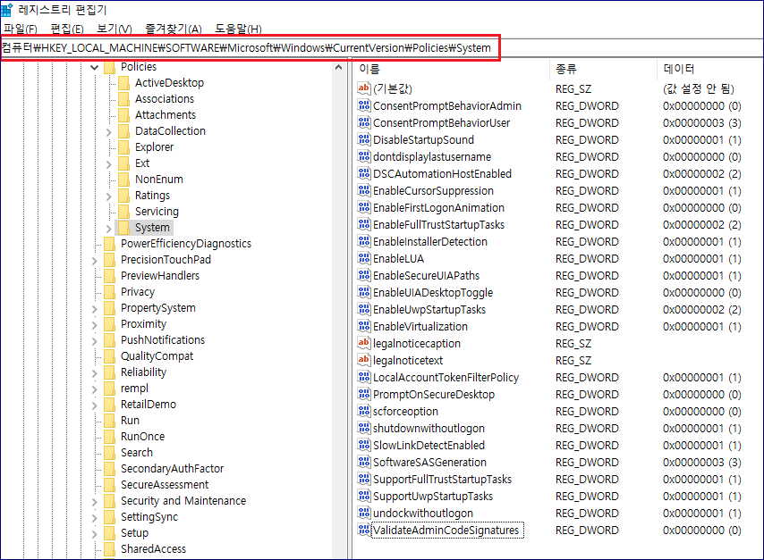Click the DWORD icon of EnableVirtualization
This screenshot has height=560, width=764.
(x=364, y=327)
